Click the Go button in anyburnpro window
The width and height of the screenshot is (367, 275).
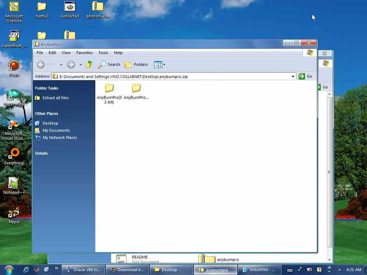[305, 76]
